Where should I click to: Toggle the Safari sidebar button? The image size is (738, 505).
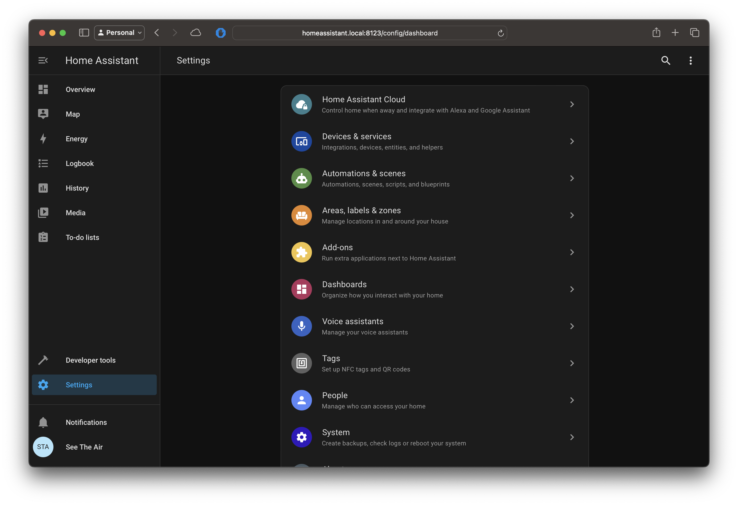click(84, 33)
